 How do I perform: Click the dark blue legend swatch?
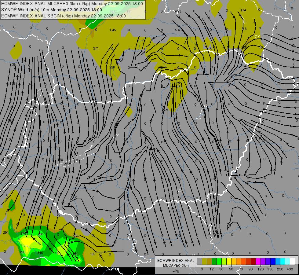coord(273,261)
